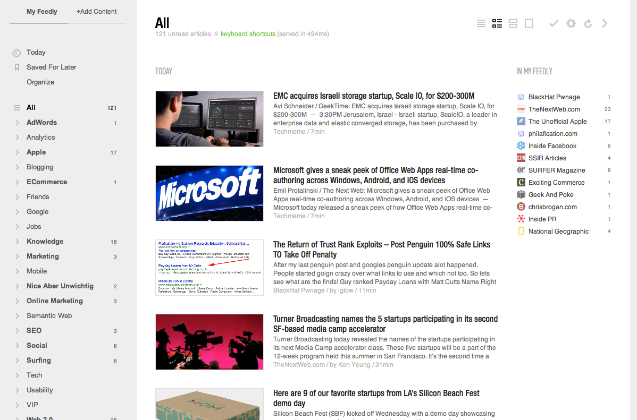Click Exciting Commerce feed icon
The height and width of the screenshot is (420, 637).
[521, 182]
